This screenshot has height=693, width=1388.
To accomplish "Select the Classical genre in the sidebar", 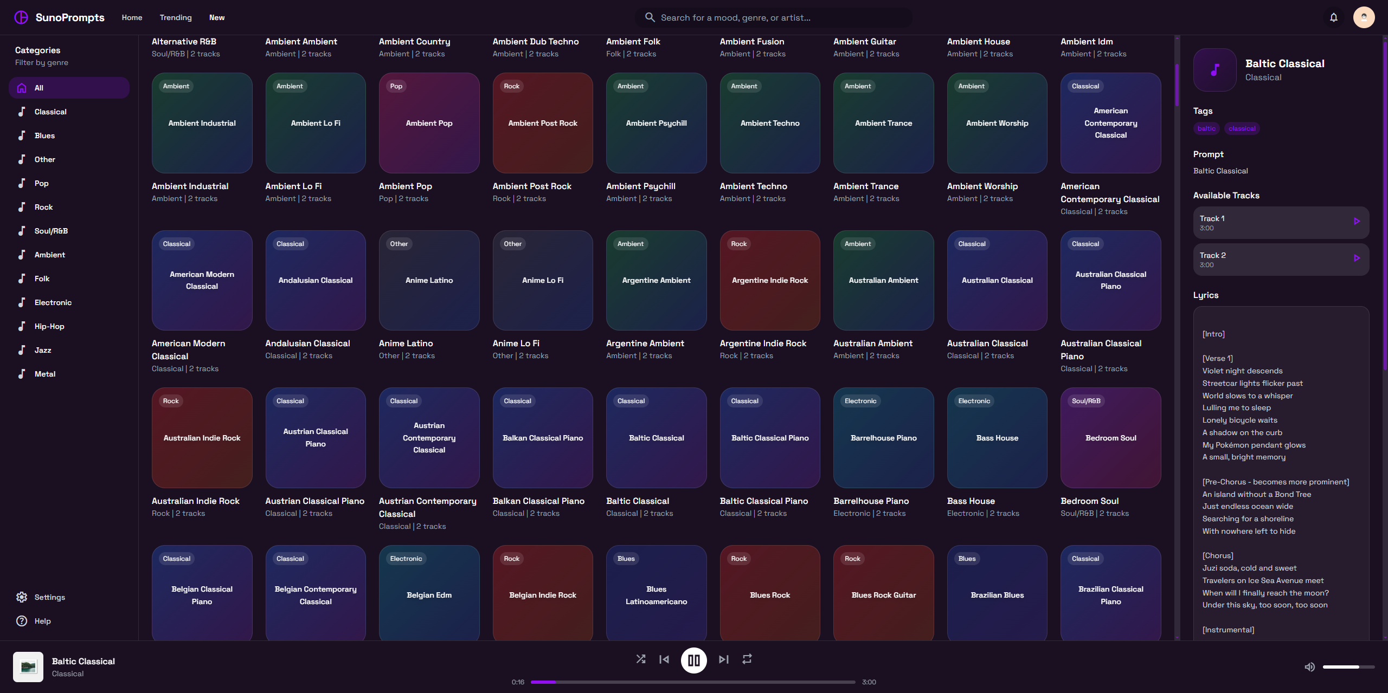I will tap(50, 111).
